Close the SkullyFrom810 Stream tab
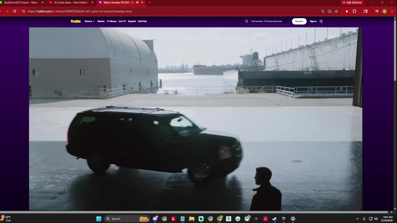The image size is (397, 223). pos(43,2)
